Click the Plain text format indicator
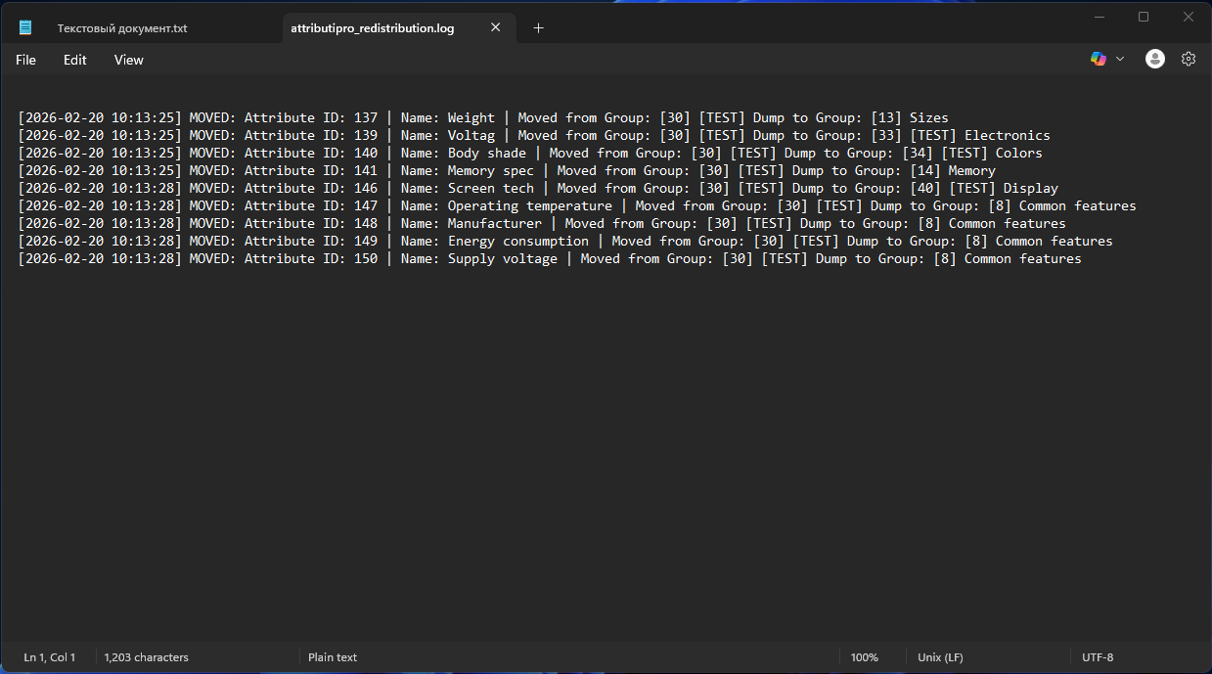The image size is (1212, 674). (333, 657)
